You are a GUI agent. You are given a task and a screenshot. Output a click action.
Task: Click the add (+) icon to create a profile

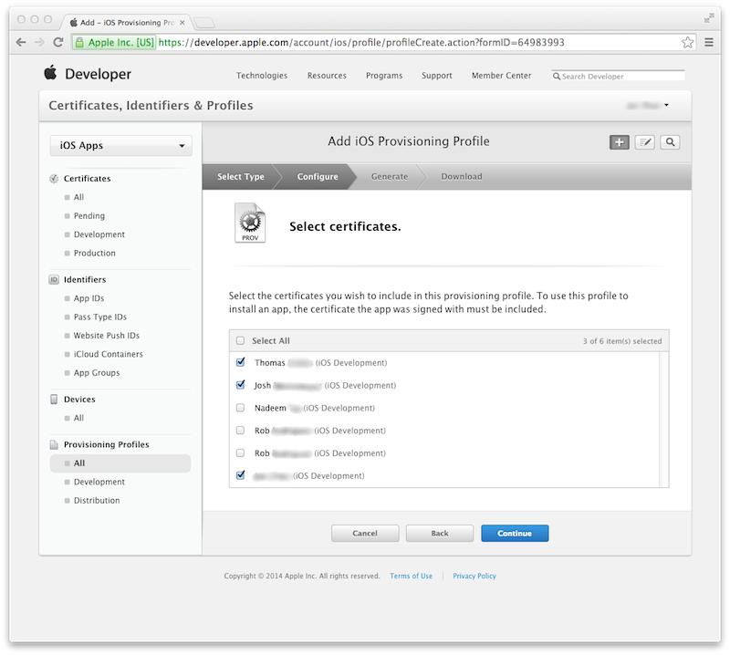point(619,142)
